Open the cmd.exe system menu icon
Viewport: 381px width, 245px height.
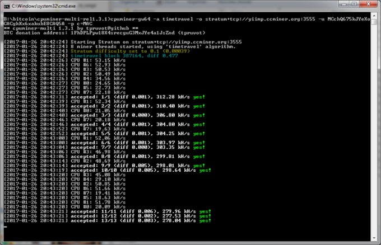tap(7, 7)
